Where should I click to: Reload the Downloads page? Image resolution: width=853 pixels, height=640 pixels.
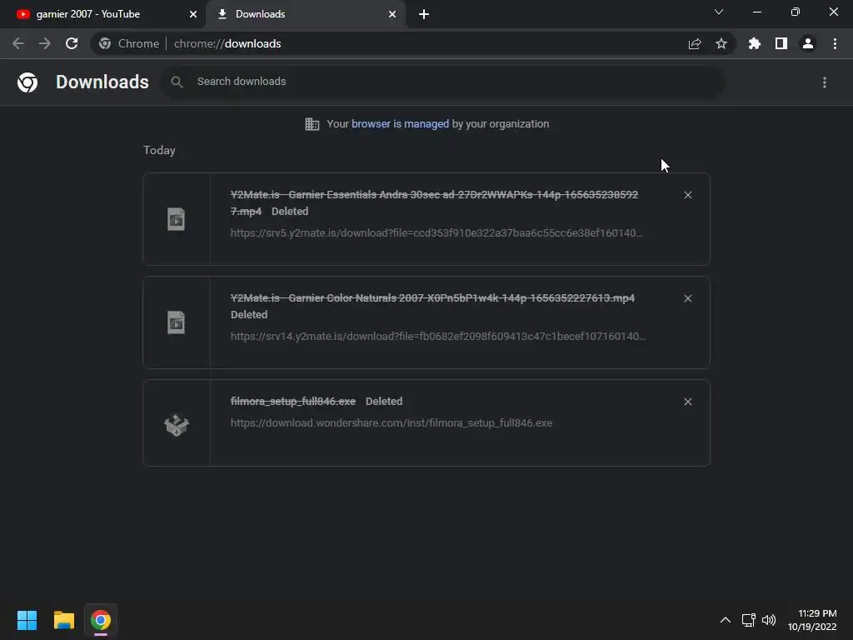pos(72,43)
